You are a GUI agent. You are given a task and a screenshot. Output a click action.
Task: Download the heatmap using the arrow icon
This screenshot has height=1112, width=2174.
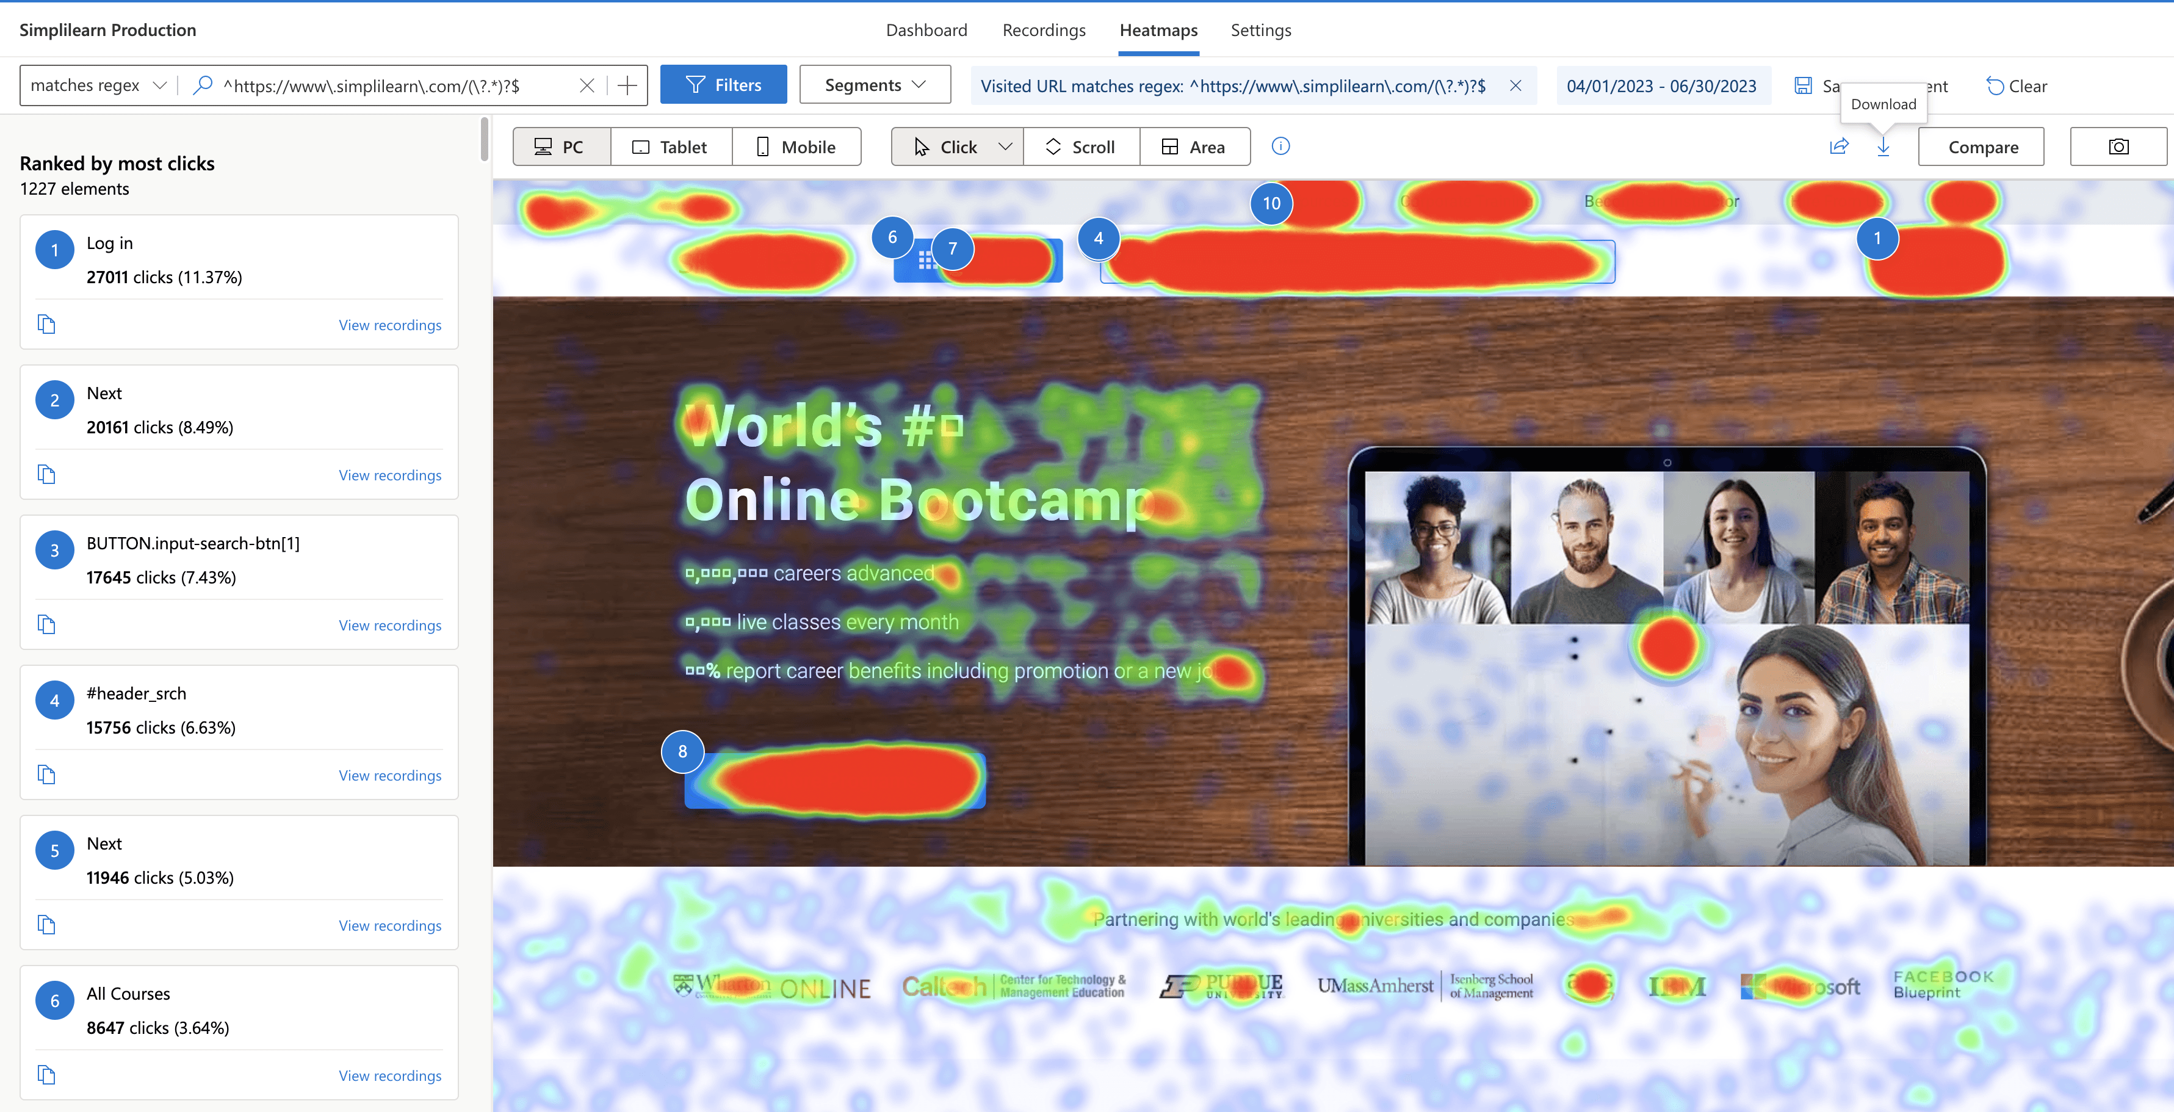[x=1883, y=147]
